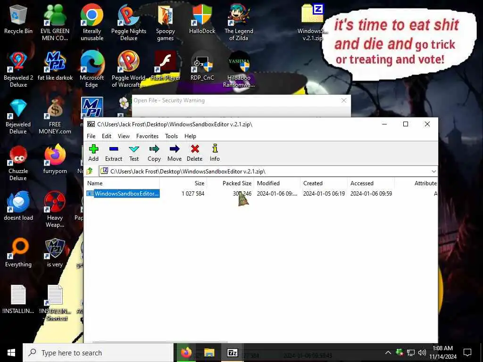Click the 7-Zip taskbar button
Image resolution: width=483 pixels, height=362 pixels.
point(232,353)
